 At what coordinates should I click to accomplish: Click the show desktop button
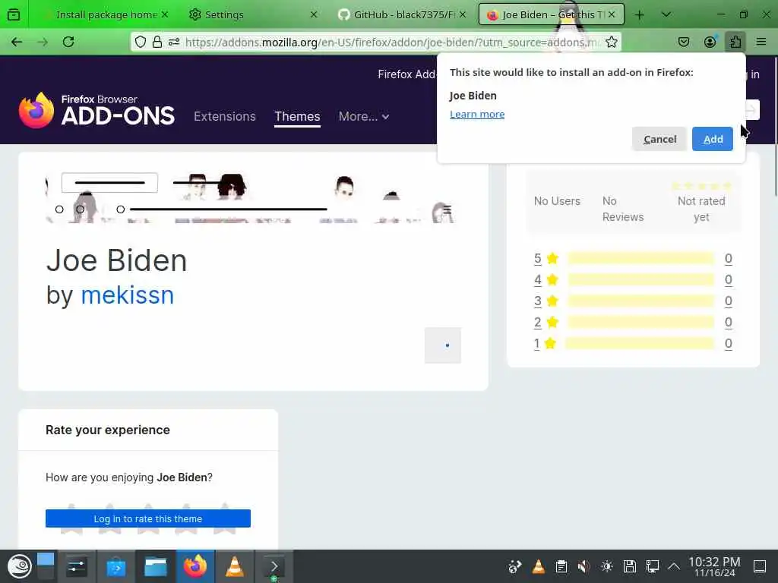pyautogui.click(x=760, y=566)
